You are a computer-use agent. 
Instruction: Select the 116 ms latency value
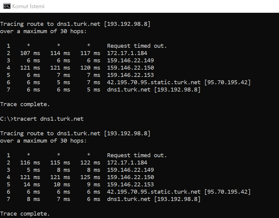[x=30, y=162]
